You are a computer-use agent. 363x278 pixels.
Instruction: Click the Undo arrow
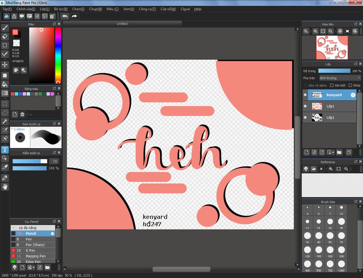tap(65, 16)
